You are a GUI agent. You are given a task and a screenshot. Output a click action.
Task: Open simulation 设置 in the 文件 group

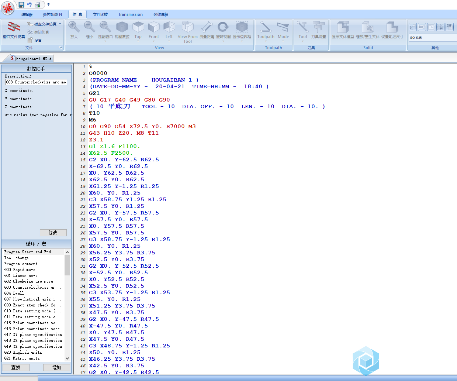pos(35,40)
